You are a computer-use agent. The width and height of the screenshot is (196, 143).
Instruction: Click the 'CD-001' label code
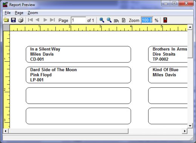pos(37,59)
